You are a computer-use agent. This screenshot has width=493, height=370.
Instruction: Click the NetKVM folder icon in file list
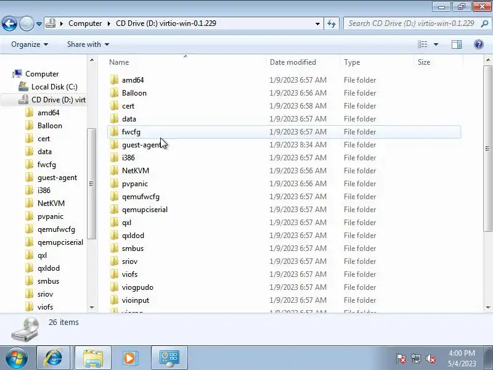(x=115, y=171)
